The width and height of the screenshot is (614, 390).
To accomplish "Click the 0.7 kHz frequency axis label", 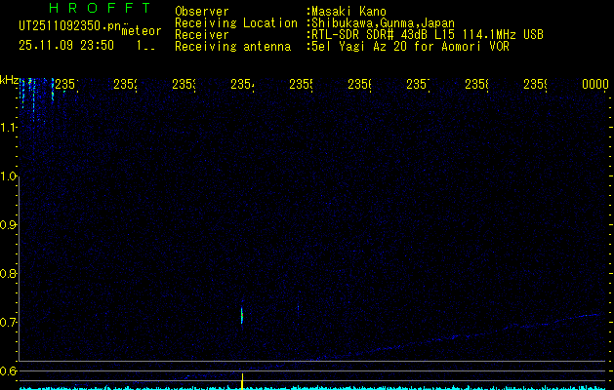I will click(x=8, y=323).
